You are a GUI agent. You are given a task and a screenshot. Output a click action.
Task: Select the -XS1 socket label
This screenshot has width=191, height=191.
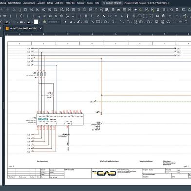pos(98,112)
